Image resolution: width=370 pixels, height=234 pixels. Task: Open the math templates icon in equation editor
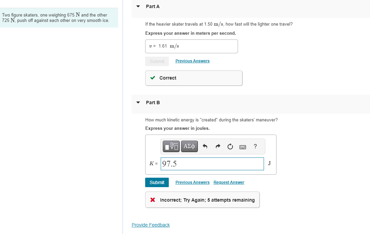171,146
